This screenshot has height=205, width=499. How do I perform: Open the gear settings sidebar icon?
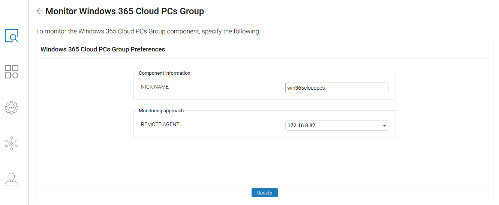[x=12, y=108]
